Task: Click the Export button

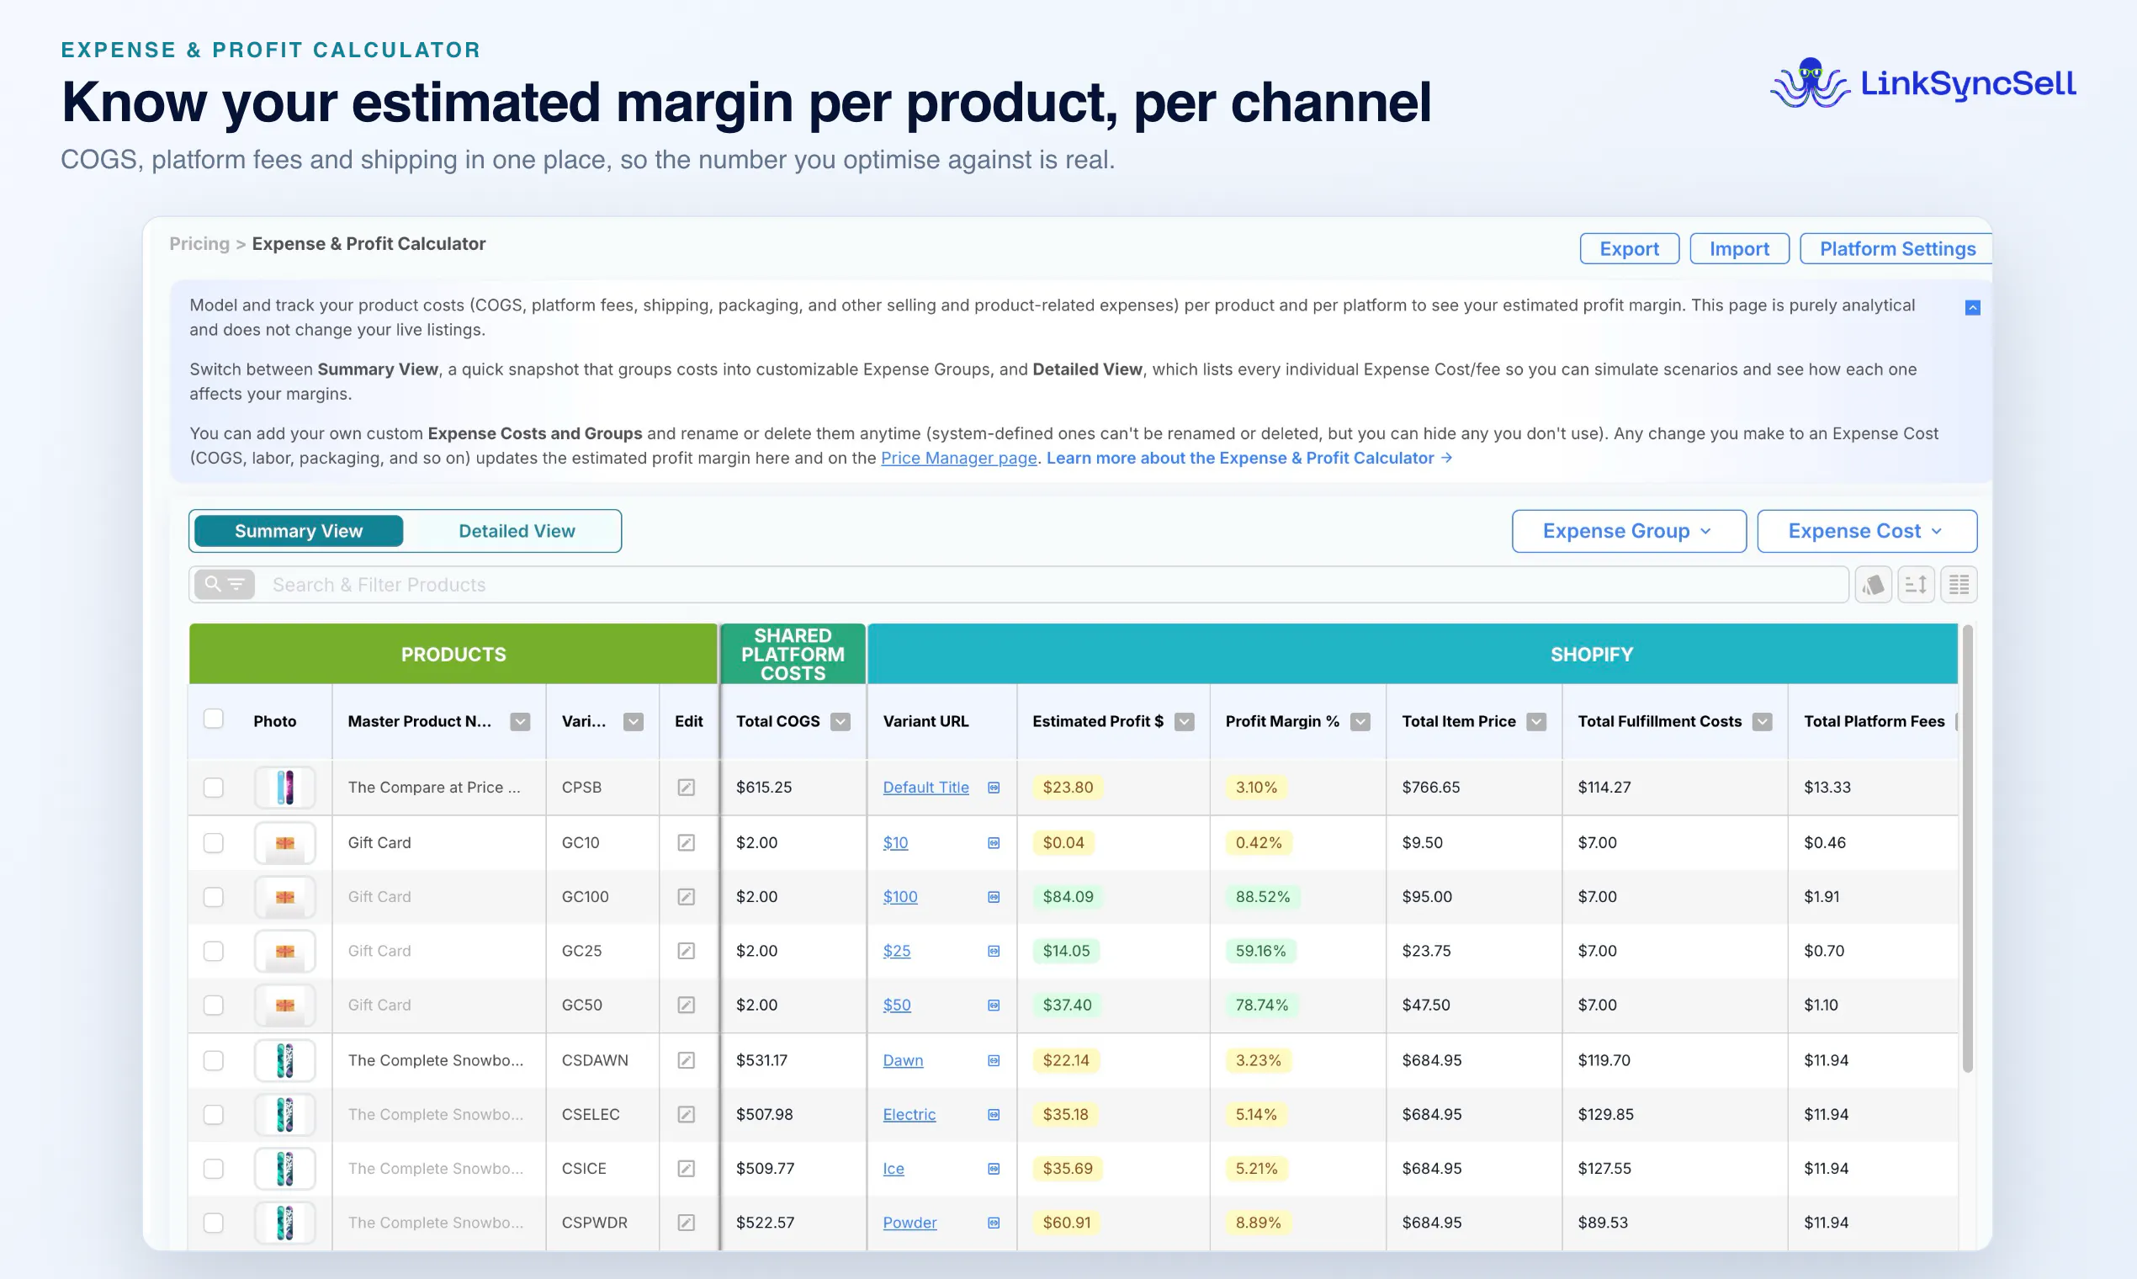Action: point(1629,249)
